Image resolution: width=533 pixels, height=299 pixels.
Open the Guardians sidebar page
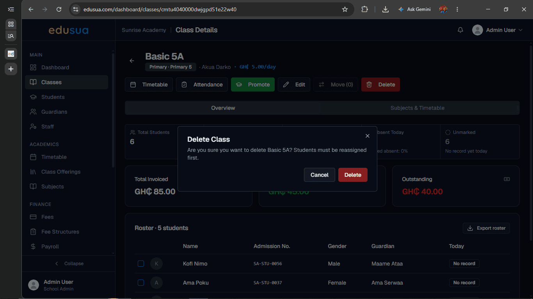66,112
